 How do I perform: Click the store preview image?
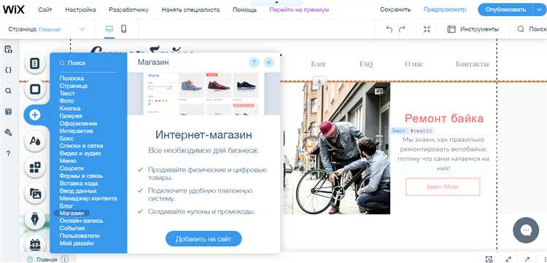[203, 93]
